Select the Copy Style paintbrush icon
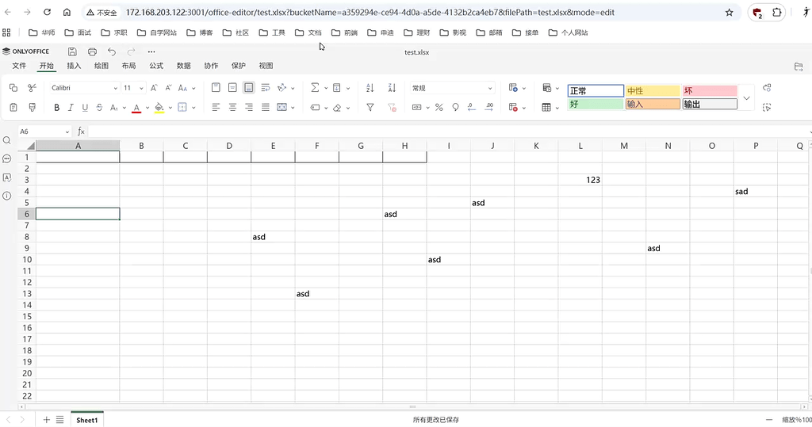Viewport: 812px width, 427px height. tap(32, 107)
